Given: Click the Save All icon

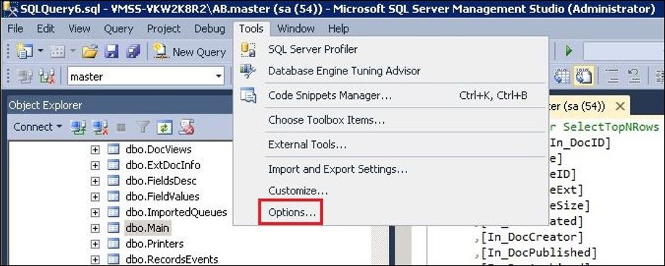Looking at the screenshot, I should 133,51.
